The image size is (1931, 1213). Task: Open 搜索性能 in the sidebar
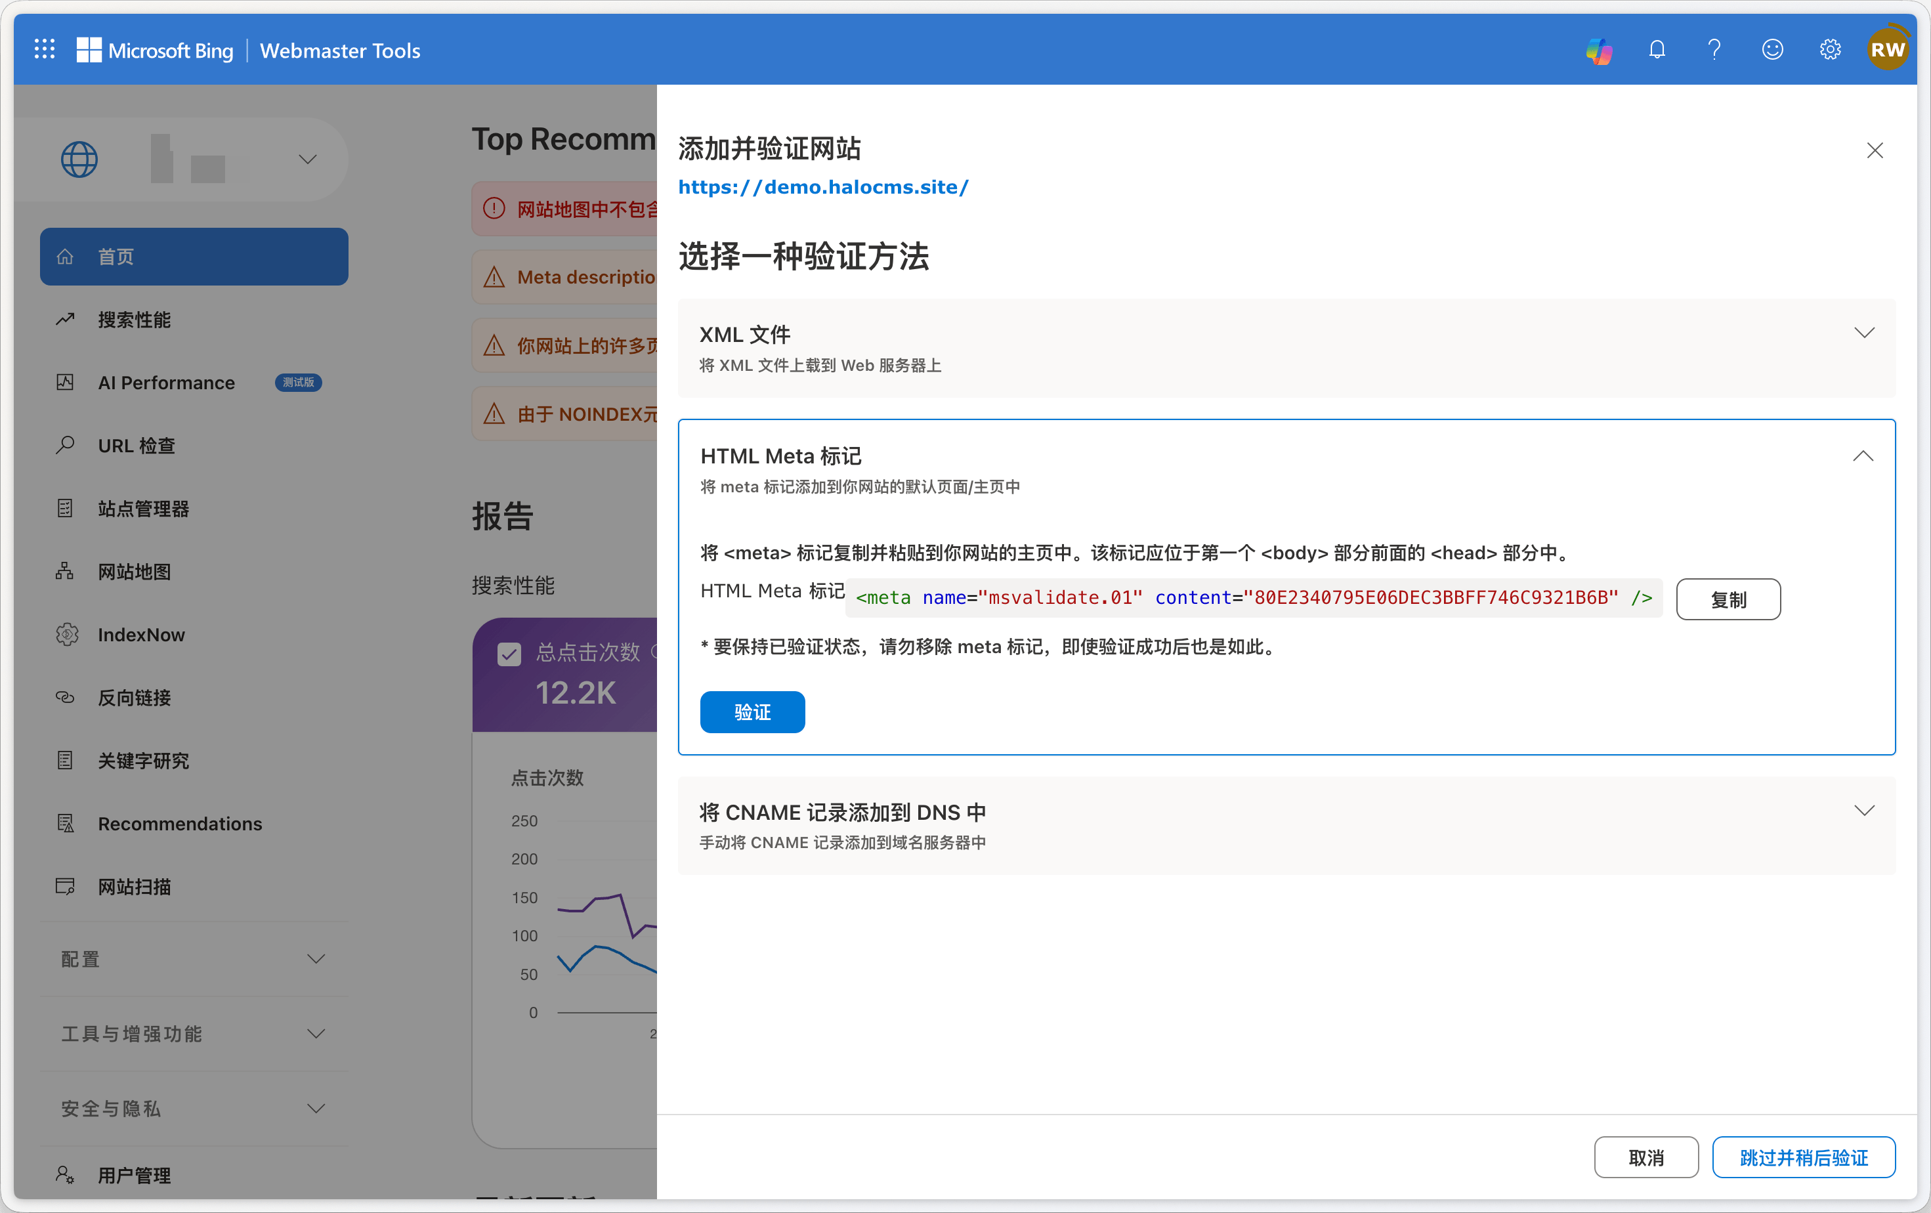coord(194,319)
